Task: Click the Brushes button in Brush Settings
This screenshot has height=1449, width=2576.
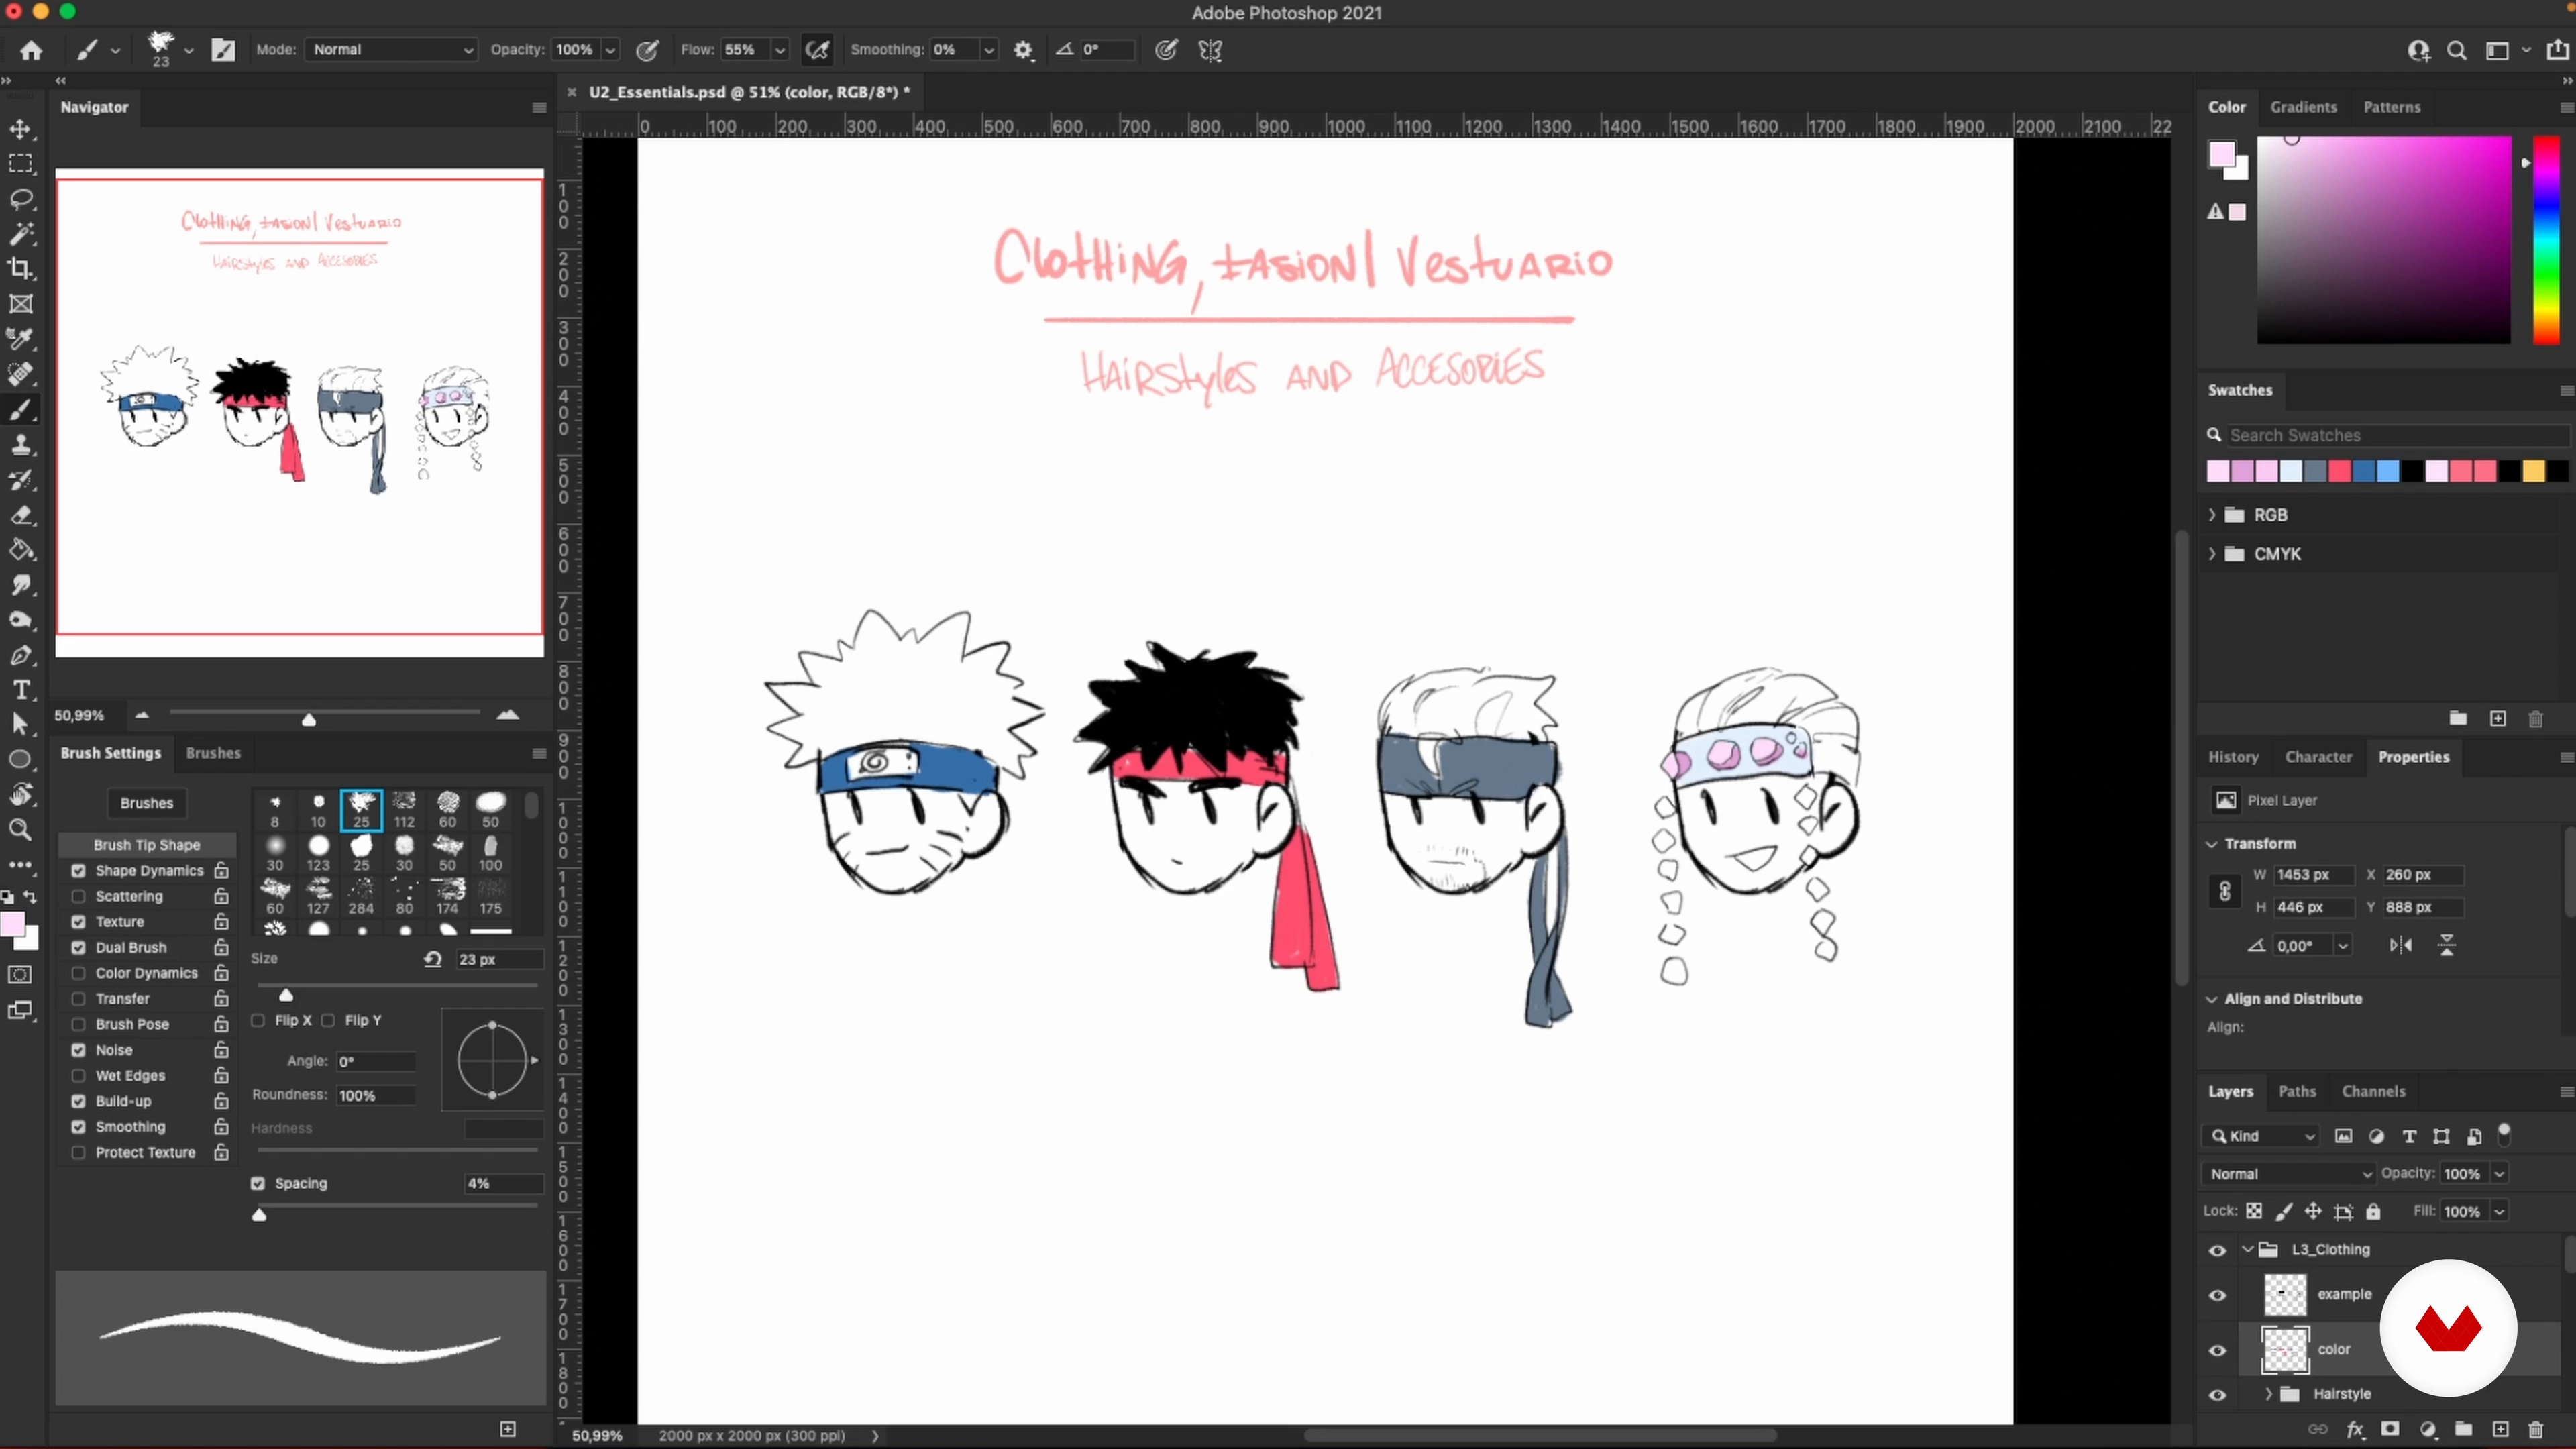Action: (x=147, y=803)
